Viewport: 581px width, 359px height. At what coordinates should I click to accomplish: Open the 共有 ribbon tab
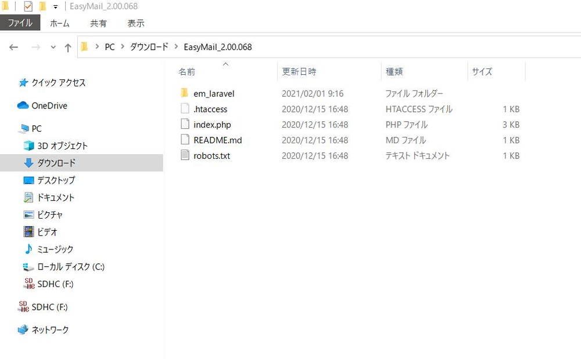(98, 23)
